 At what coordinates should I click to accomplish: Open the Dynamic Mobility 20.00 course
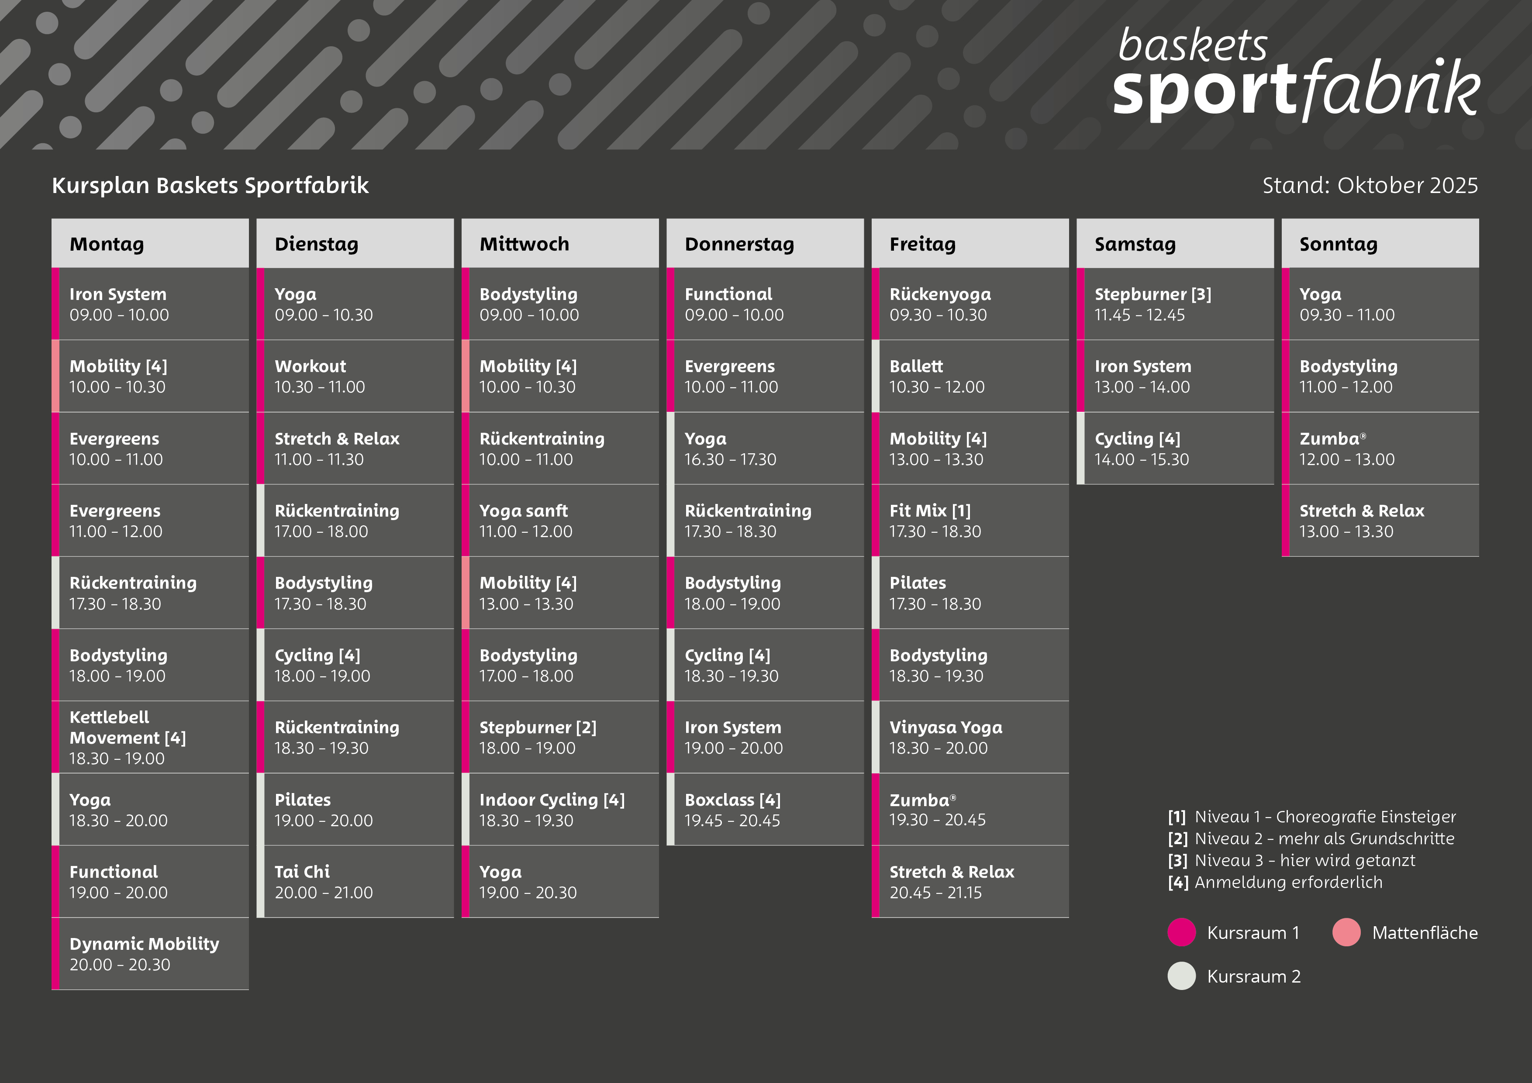pos(150,954)
